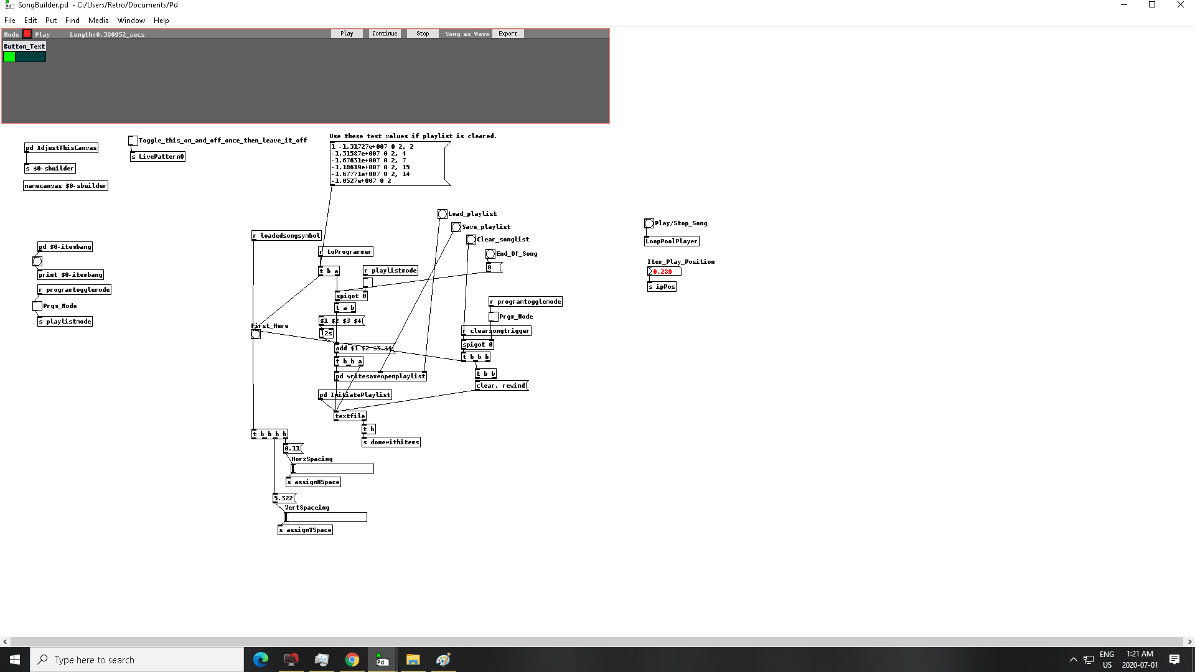Viewport: 1195px width, 672px height.
Task: Open the Find menu
Action: coord(72,21)
